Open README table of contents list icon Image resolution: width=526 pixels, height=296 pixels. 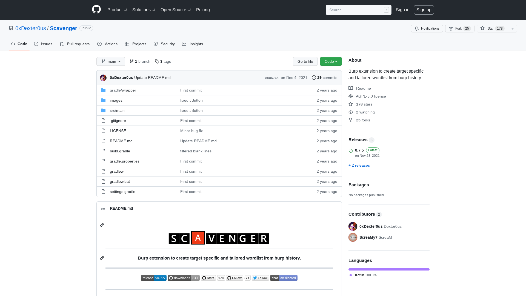[103, 208]
